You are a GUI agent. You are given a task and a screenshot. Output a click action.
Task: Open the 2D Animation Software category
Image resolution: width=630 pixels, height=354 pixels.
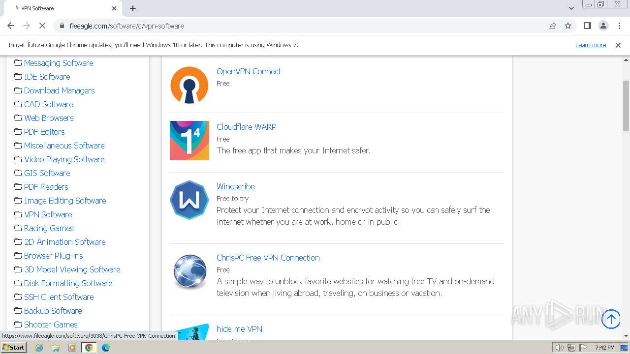65,242
